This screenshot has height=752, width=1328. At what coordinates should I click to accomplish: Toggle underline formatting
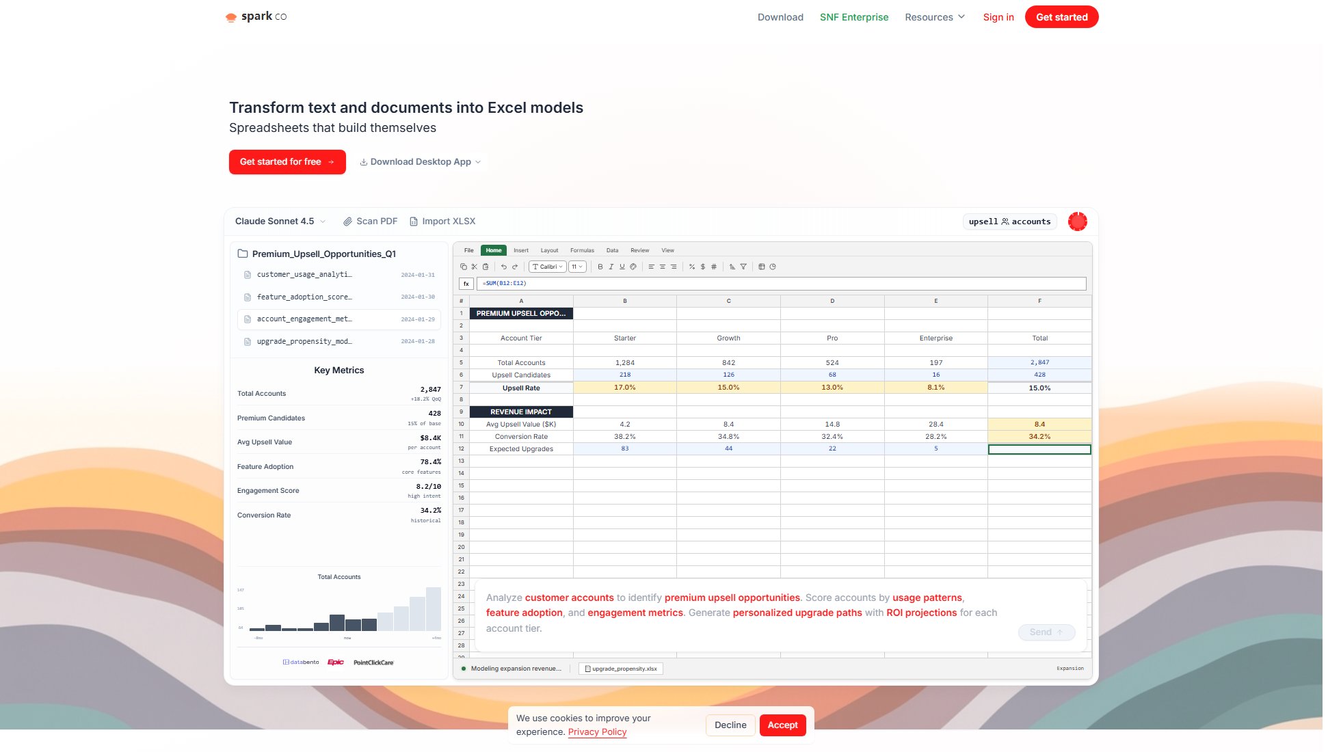[622, 267]
